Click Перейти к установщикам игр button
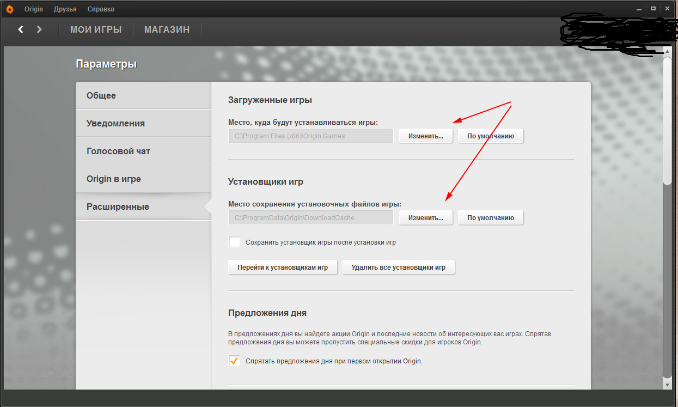 tap(283, 268)
